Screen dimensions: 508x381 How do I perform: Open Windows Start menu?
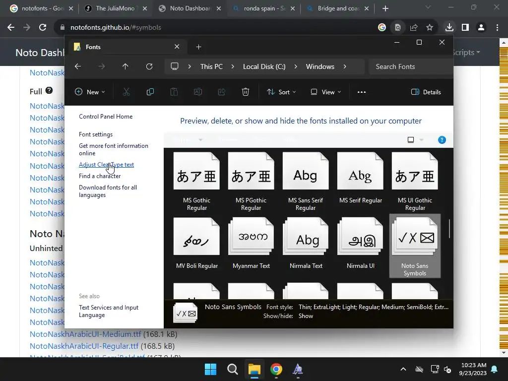click(210, 369)
